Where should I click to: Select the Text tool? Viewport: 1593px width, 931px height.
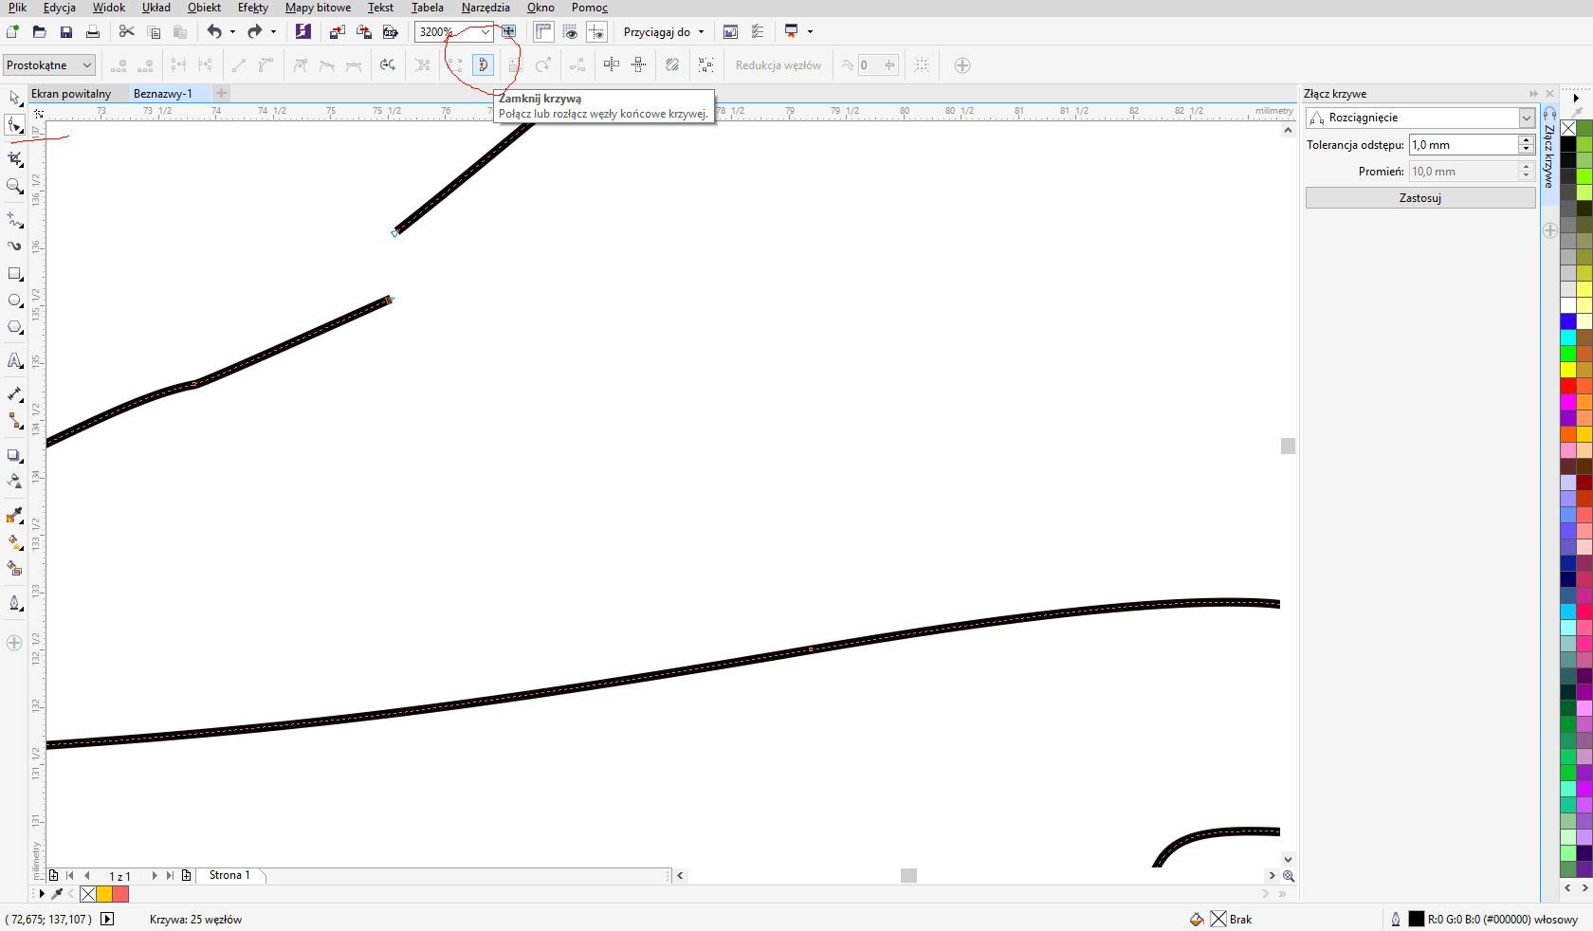[14, 360]
